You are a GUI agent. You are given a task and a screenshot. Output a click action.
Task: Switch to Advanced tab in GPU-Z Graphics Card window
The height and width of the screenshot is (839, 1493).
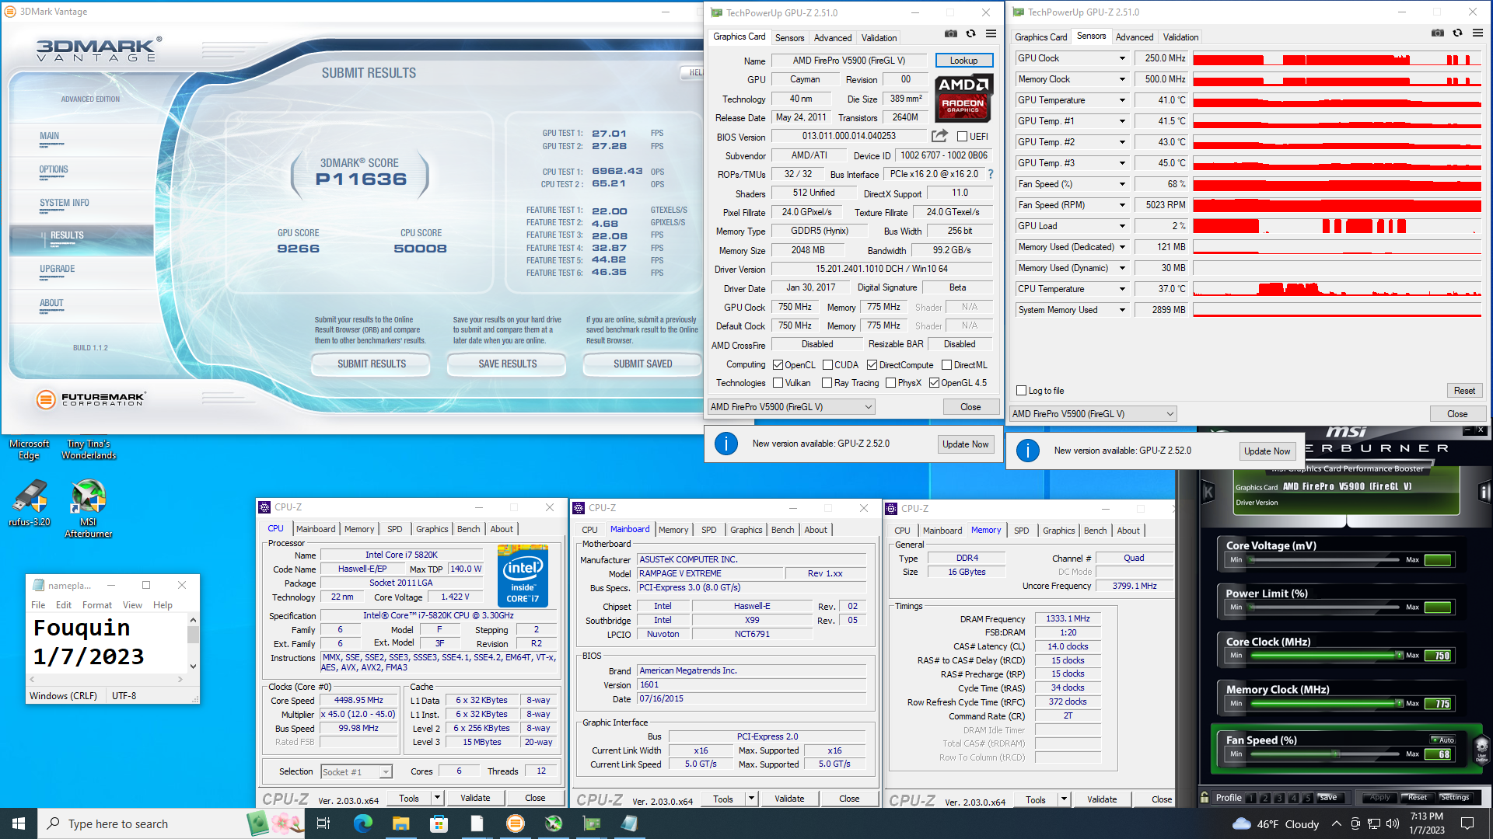(832, 38)
